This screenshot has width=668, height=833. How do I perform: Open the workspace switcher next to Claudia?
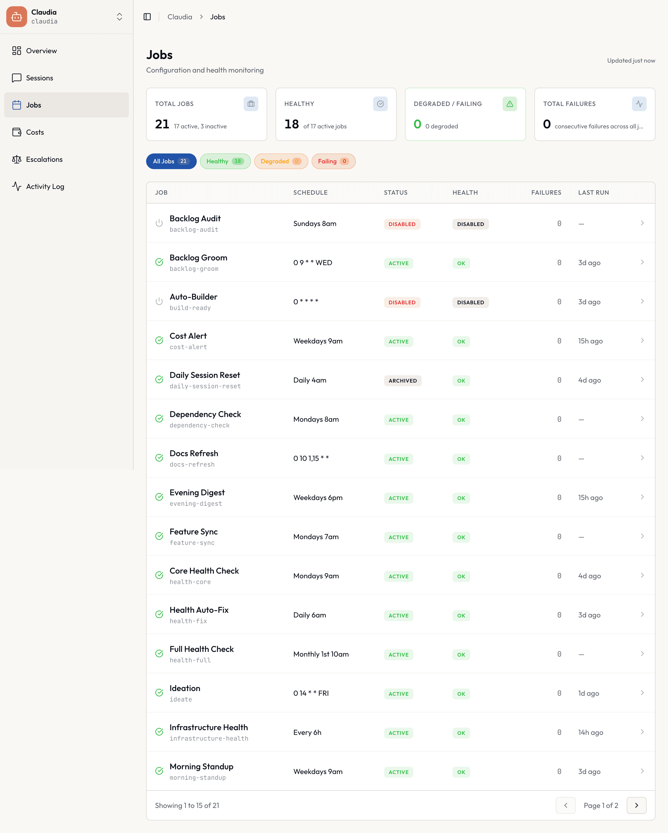point(119,17)
